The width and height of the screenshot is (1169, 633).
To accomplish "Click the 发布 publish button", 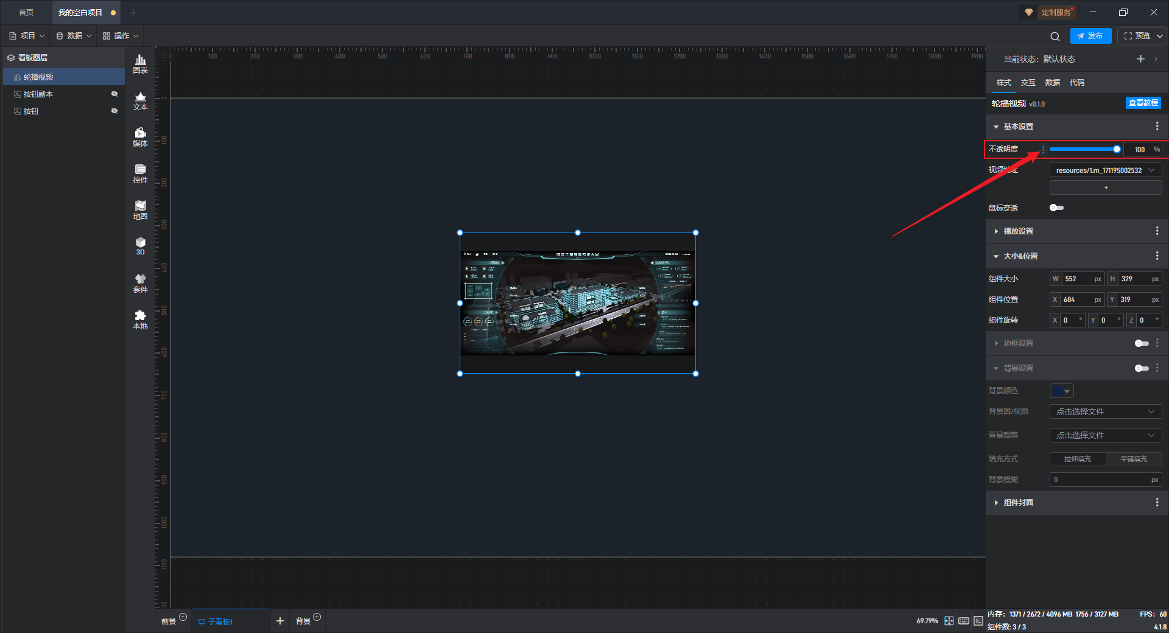I will (x=1090, y=36).
